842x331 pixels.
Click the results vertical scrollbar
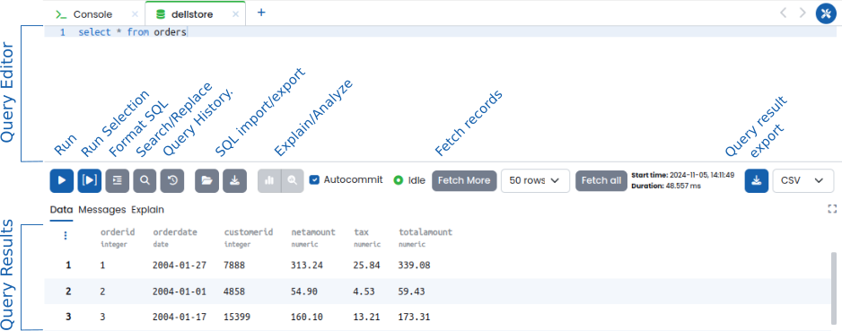[835, 290]
